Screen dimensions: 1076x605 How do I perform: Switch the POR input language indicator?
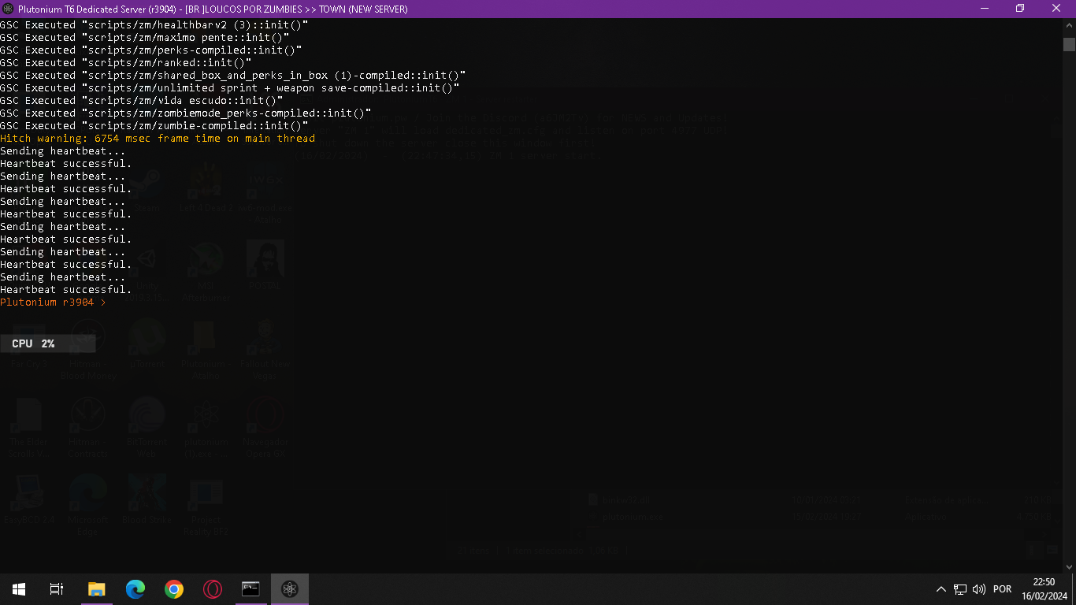pos(1003,589)
